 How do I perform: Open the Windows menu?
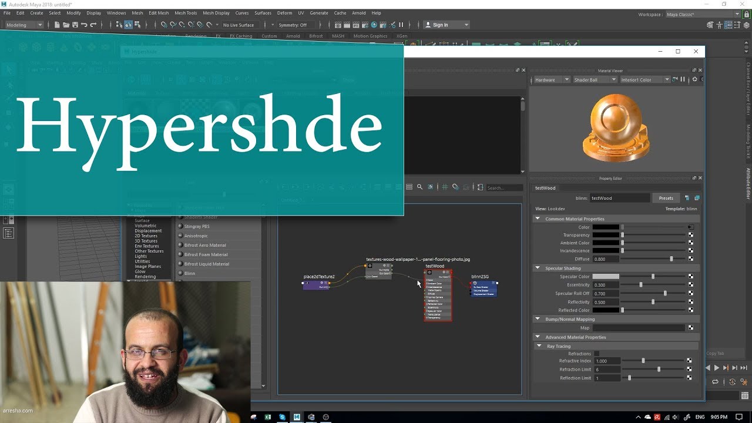click(116, 13)
